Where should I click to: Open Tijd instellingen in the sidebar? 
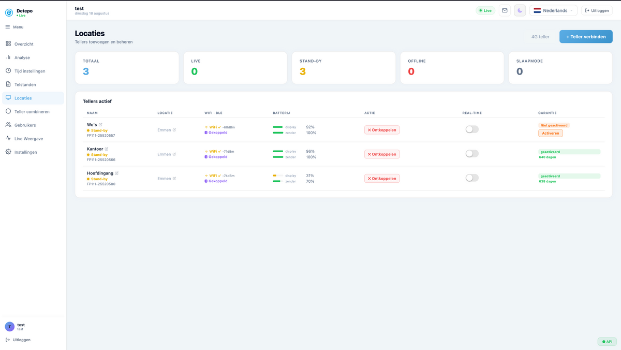tap(33, 71)
